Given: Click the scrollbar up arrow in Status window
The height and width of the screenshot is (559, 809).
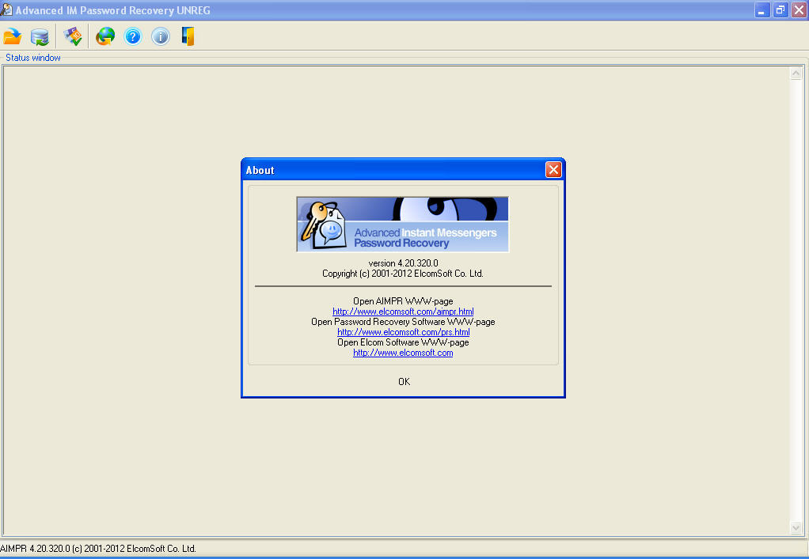Looking at the screenshot, I should (796, 74).
